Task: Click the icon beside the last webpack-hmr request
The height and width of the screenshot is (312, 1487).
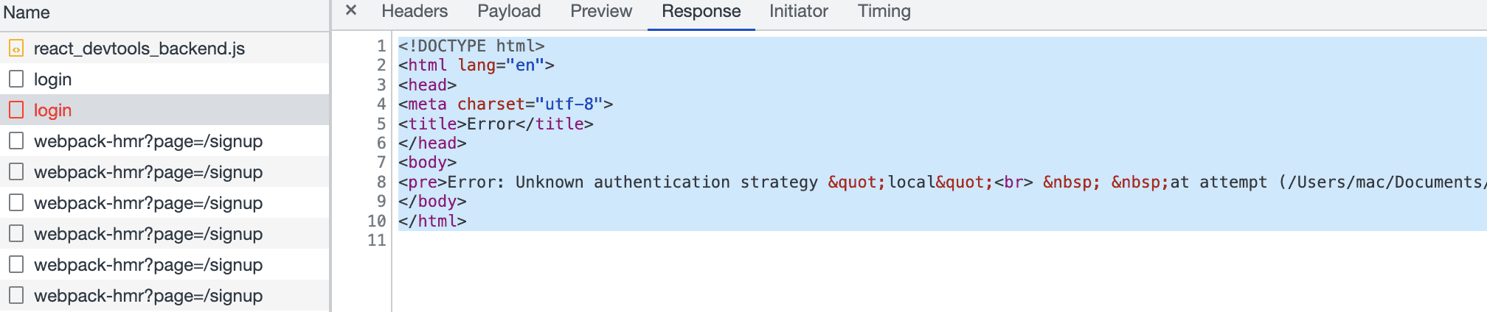Action: pos(16,296)
